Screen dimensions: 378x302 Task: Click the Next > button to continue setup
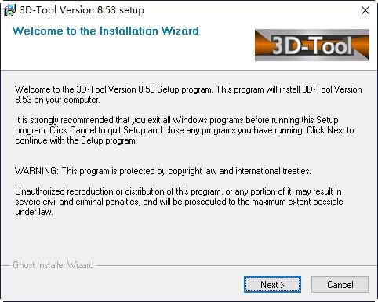[272, 285]
